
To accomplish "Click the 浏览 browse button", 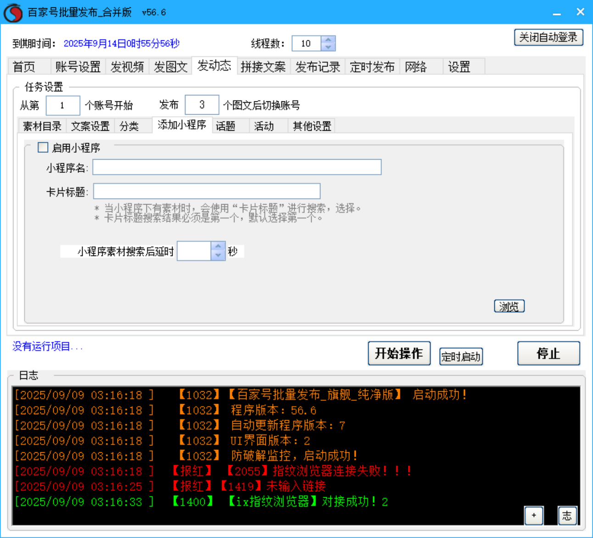I will [x=509, y=306].
